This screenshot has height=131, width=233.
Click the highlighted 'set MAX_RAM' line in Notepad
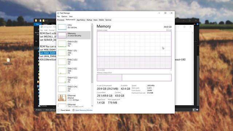[48, 53]
